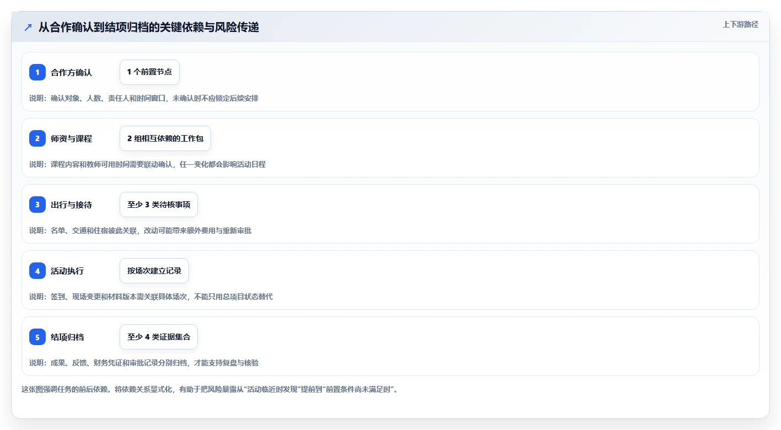Click the 合作方确认 step title
The width and height of the screenshot is (781, 430).
coord(71,72)
